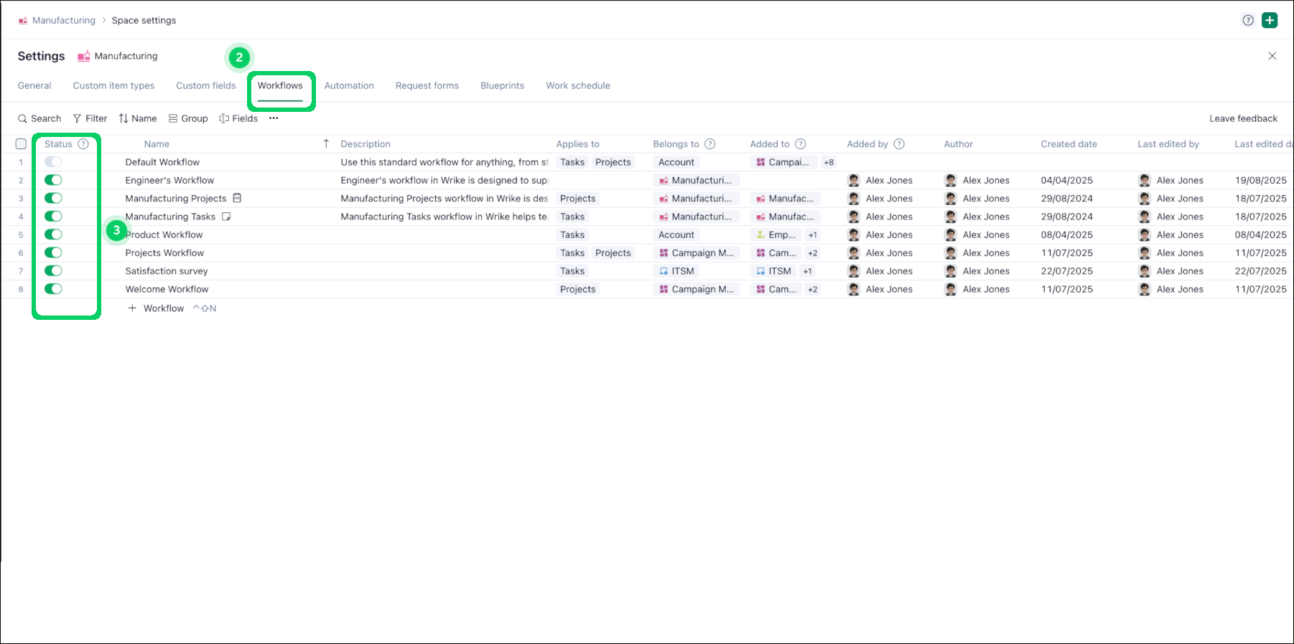Toggle status of Projects Workflow
This screenshot has height=644, width=1294.
click(53, 252)
